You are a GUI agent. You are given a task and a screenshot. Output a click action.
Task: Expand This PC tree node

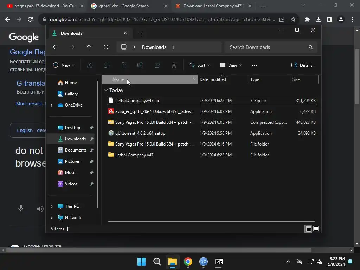(51, 206)
